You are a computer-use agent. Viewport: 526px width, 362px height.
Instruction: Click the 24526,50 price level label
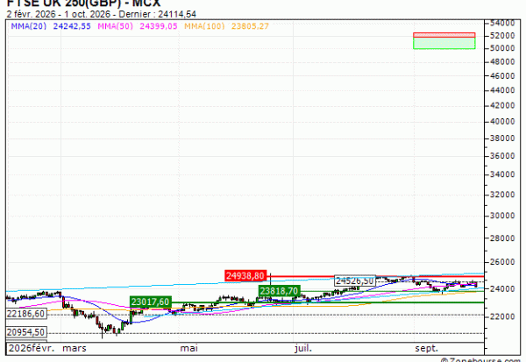[x=355, y=280]
